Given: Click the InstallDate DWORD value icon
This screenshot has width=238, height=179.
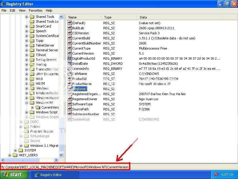Looking at the screenshot, I should [x=70, y=63].
